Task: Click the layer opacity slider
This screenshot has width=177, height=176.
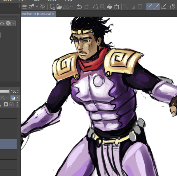Action: pos(4,91)
